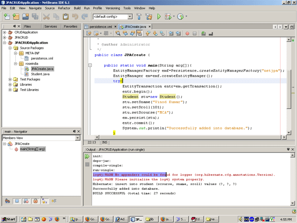Viewport: 297px width, 223px height.
Task: Click the Undo arrow icon
Action: 75,17
